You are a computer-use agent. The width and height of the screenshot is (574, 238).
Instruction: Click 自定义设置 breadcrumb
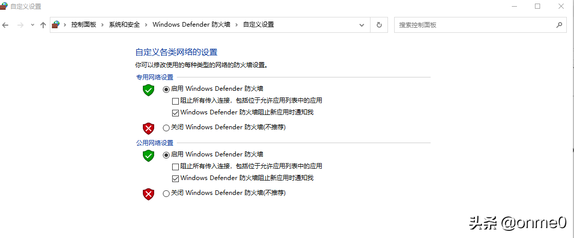coord(258,25)
